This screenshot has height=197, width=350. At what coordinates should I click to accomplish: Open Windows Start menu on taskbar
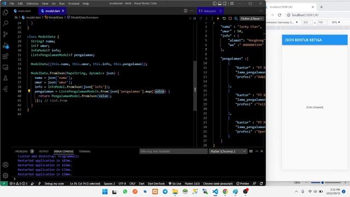104,192
